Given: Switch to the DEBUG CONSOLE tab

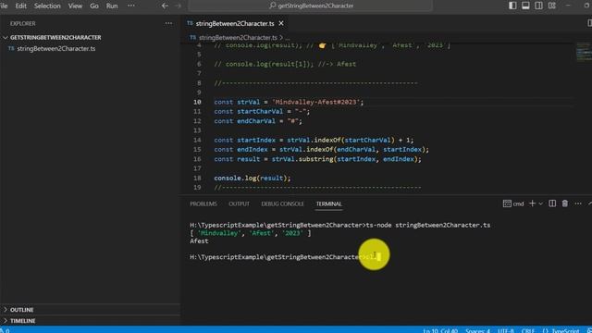Looking at the screenshot, I should pos(282,203).
